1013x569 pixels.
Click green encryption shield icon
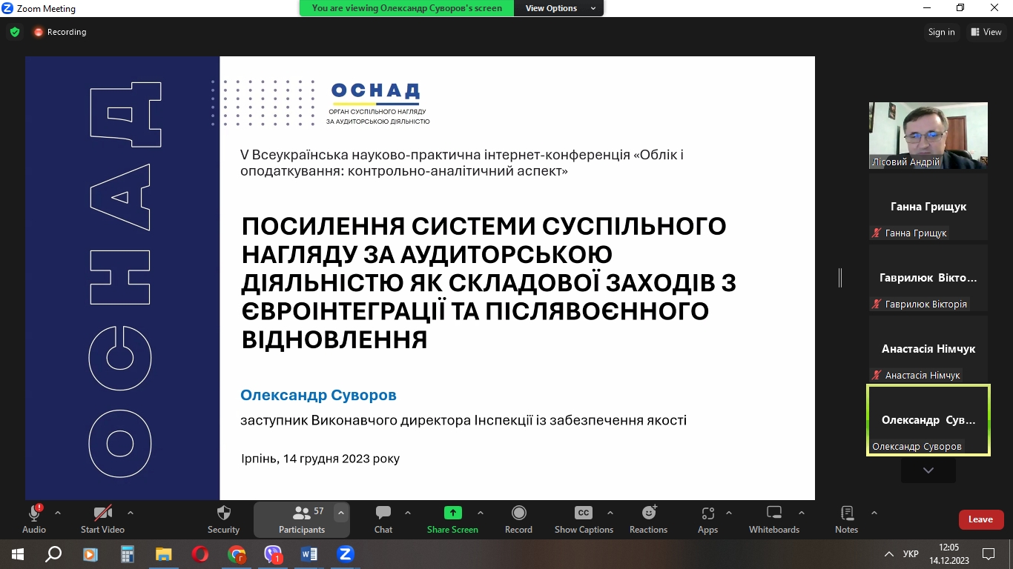(14, 32)
